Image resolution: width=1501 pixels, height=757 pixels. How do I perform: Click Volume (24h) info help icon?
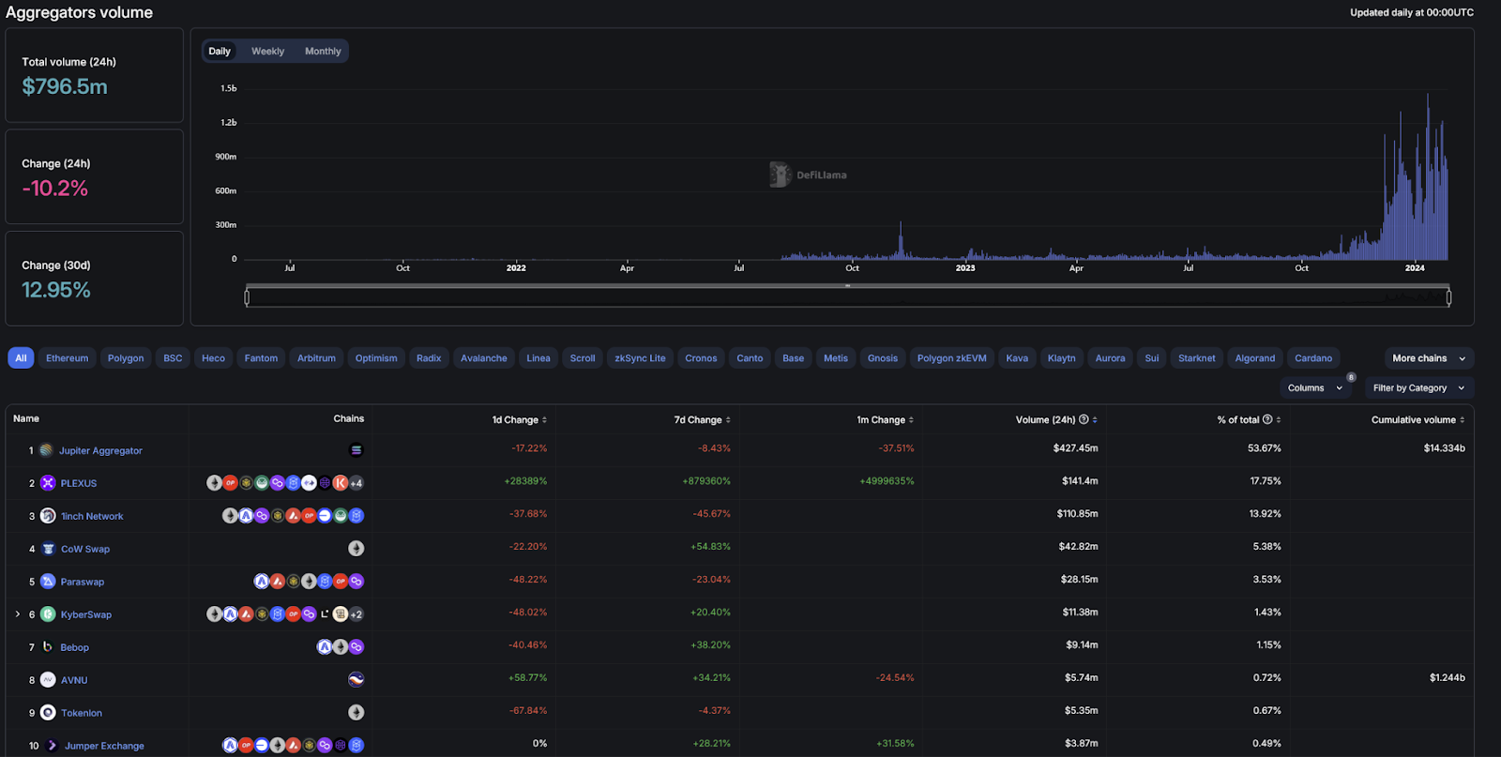(1084, 419)
